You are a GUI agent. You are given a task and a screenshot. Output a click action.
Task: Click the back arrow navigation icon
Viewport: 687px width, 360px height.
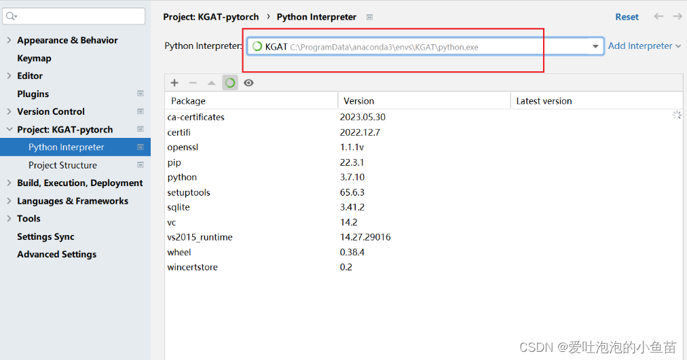pyautogui.click(x=658, y=16)
